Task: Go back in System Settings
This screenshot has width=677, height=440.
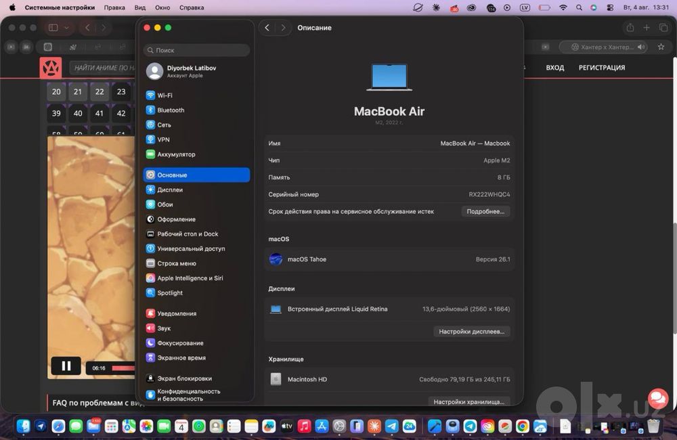Action: click(x=267, y=28)
